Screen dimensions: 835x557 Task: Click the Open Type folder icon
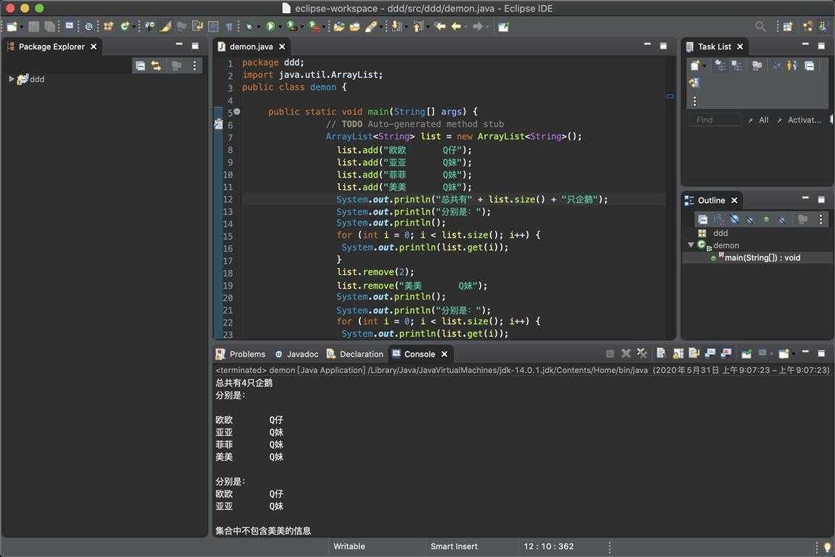pyautogui.click(x=338, y=26)
